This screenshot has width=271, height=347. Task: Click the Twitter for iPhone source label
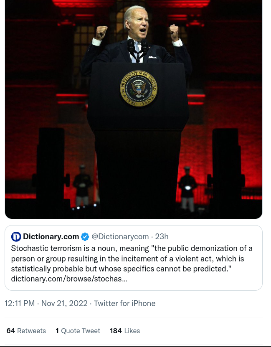pyautogui.click(x=124, y=304)
